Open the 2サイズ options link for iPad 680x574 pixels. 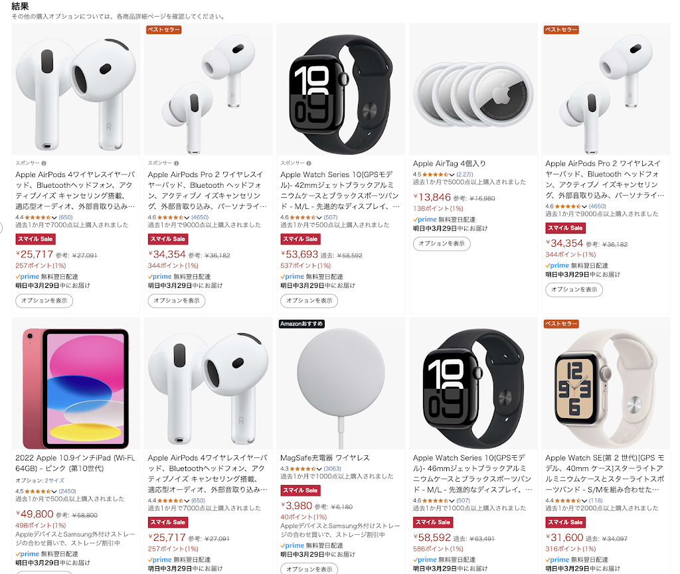point(54,480)
